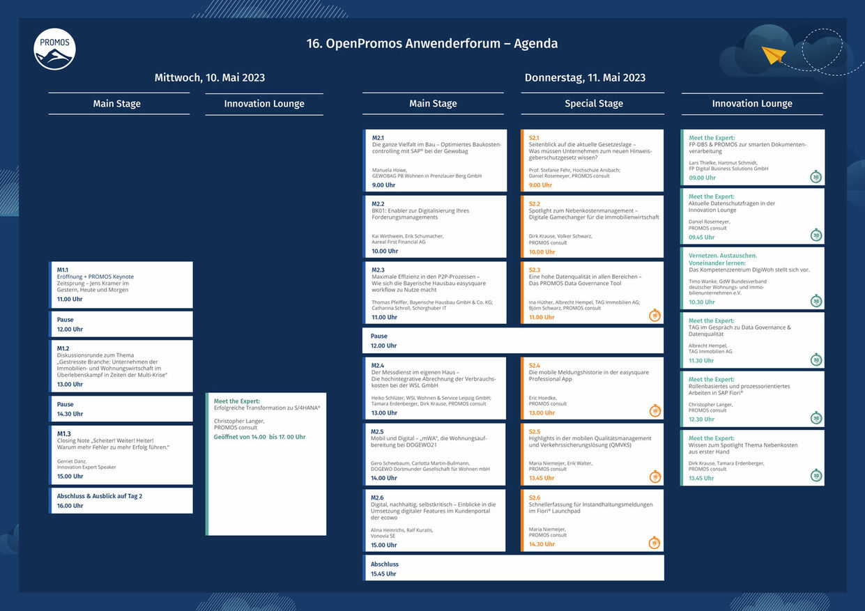Click 'Geöffnet von 14.00 bis 17.00 Uhr'

tap(259, 437)
